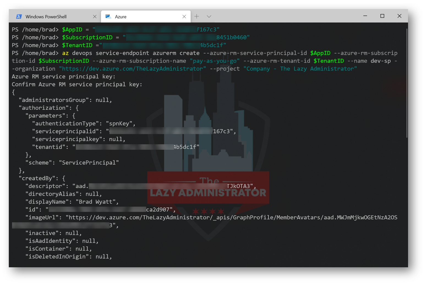Click $SubscriptionID variable on second prompt line
This screenshot has width=424, height=286.
click(x=87, y=37)
